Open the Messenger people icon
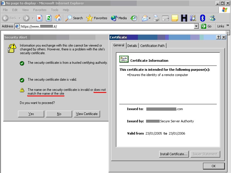231x173 pixels. 212,18
